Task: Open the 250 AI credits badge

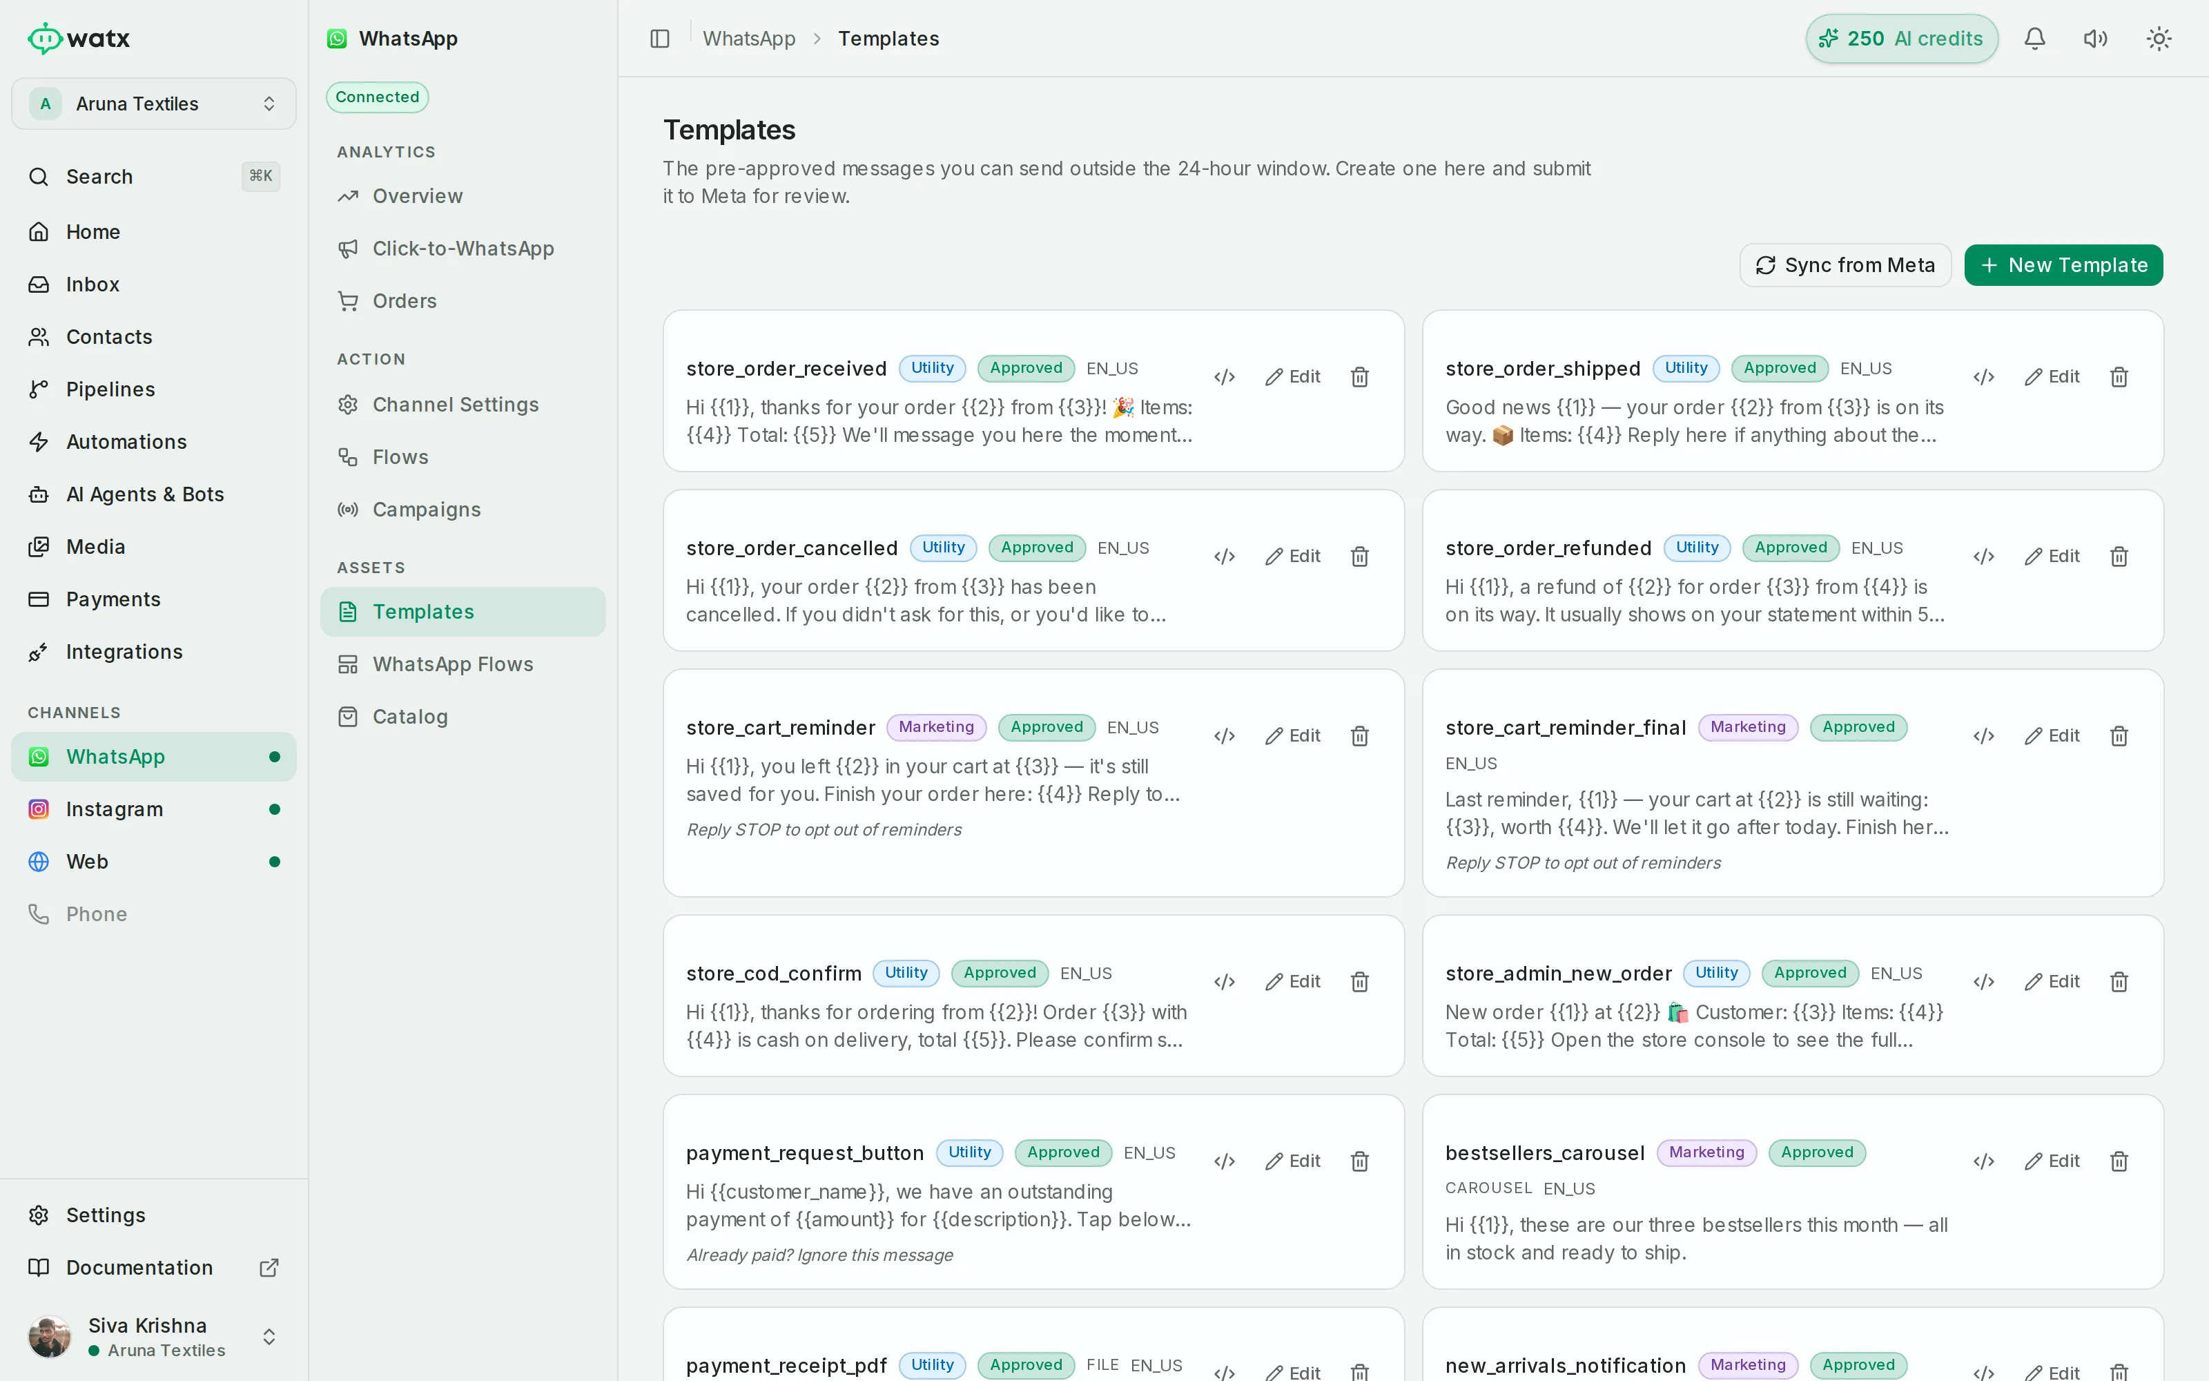Action: click(x=1901, y=39)
